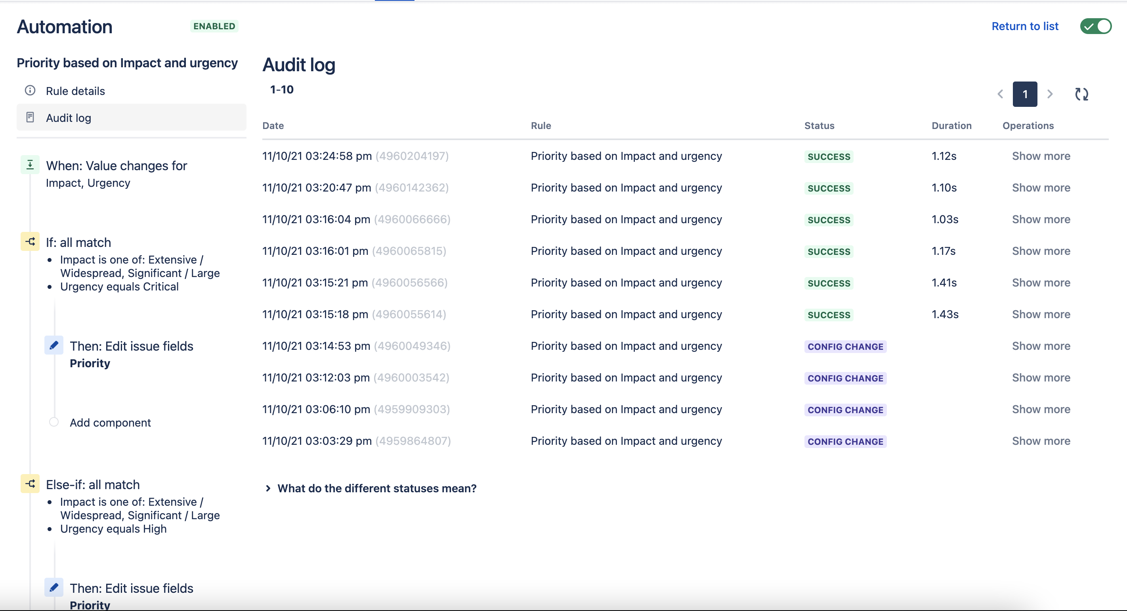
Task: Show more for 03:03:29 pm config change
Action: [1041, 441]
